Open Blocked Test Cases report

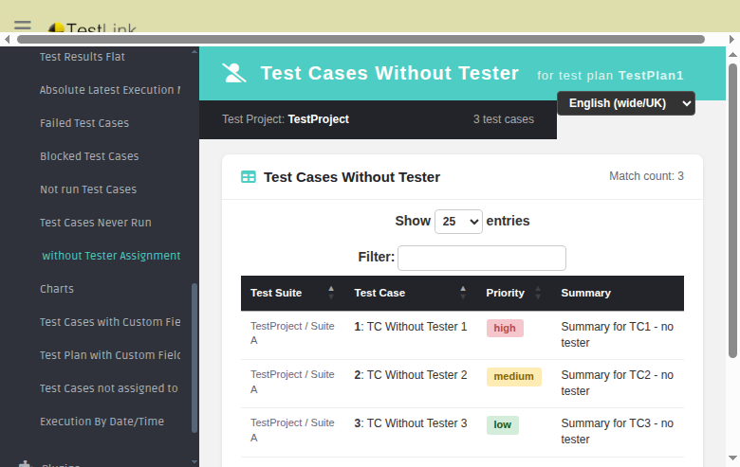[89, 156]
